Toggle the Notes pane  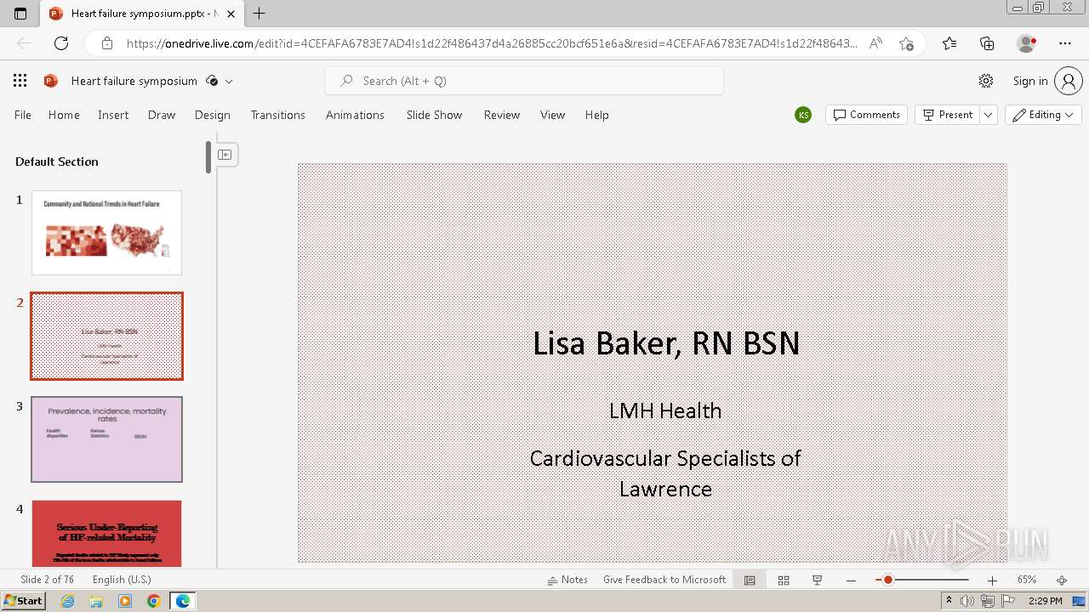(x=567, y=580)
